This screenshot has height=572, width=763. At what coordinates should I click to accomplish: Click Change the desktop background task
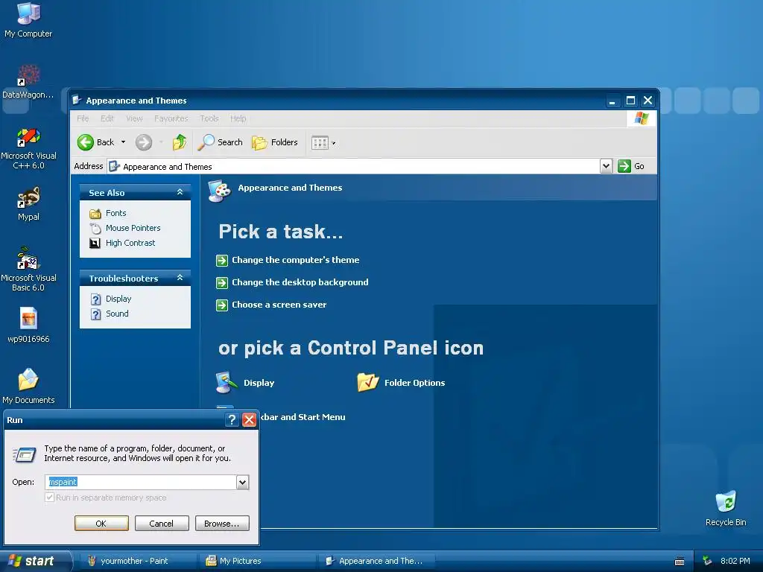(x=300, y=282)
